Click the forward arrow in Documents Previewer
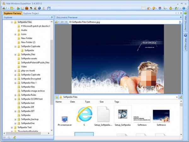Image resolution: width=189 pixels, height=142 pixels. point(66,22)
